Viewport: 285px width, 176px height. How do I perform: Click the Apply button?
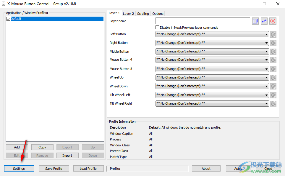[x=238, y=169]
